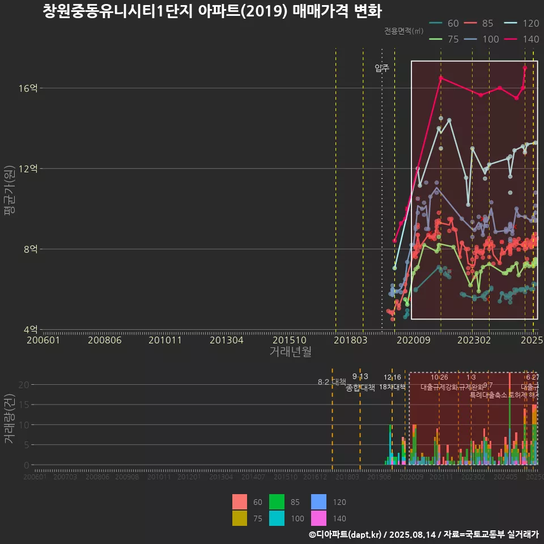544x544 pixels.
Task: Click 201612 on the volume chart x-axis
Action: [x=315, y=477]
